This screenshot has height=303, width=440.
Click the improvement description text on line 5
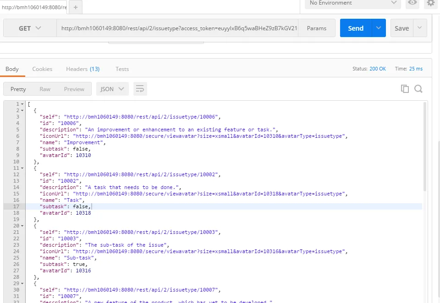coord(180,130)
